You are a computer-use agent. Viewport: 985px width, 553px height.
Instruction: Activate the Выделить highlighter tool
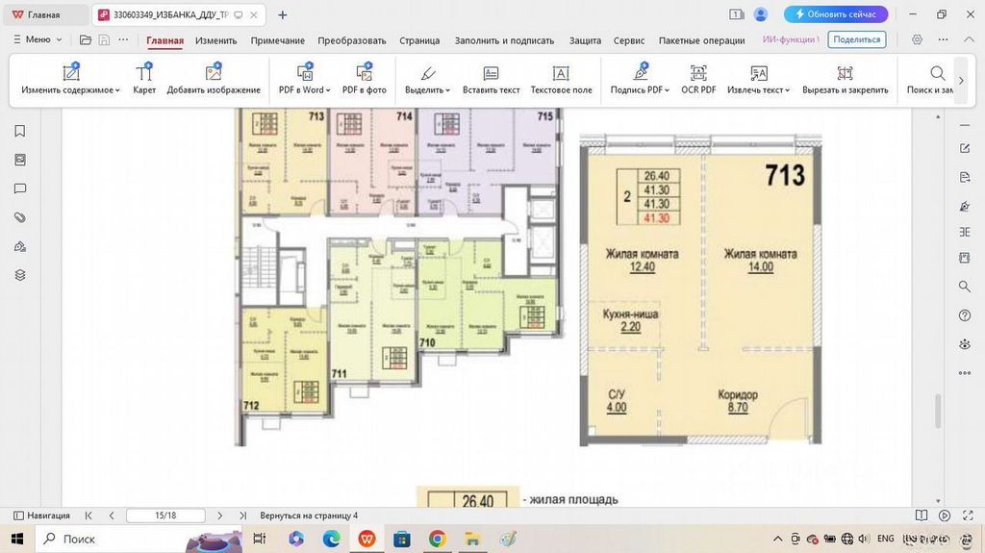[x=427, y=79]
